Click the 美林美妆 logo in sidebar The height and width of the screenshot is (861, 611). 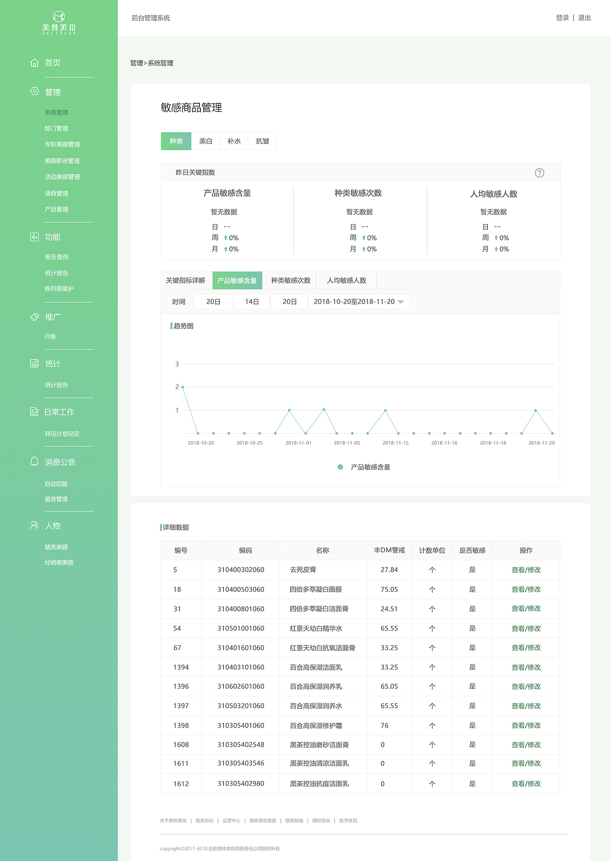pyautogui.click(x=59, y=23)
